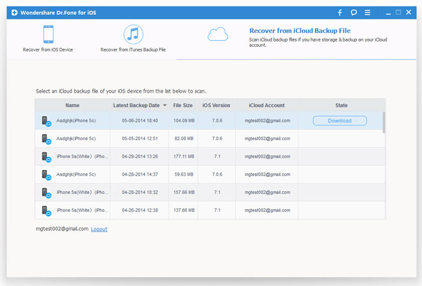
Task: Sort backups by Name column header
Action: click(x=72, y=105)
